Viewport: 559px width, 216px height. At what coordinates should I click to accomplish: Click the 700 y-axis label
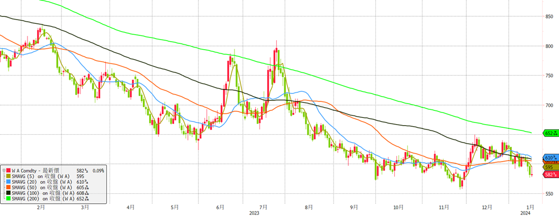pos(549,105)
